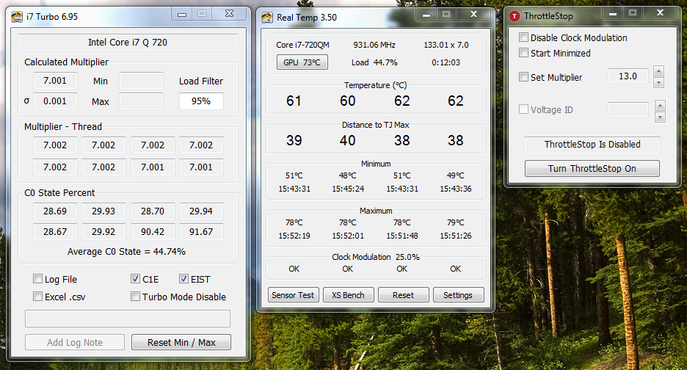Click the Clock Modulation 25.0% label
The image size is (687, 370).
(x=376, y=257)
